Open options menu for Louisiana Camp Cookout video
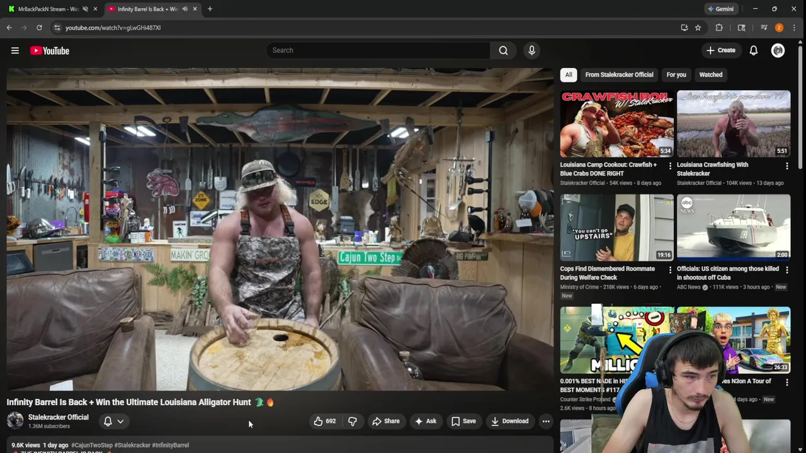The image size is (806, 453). [670, 166]
